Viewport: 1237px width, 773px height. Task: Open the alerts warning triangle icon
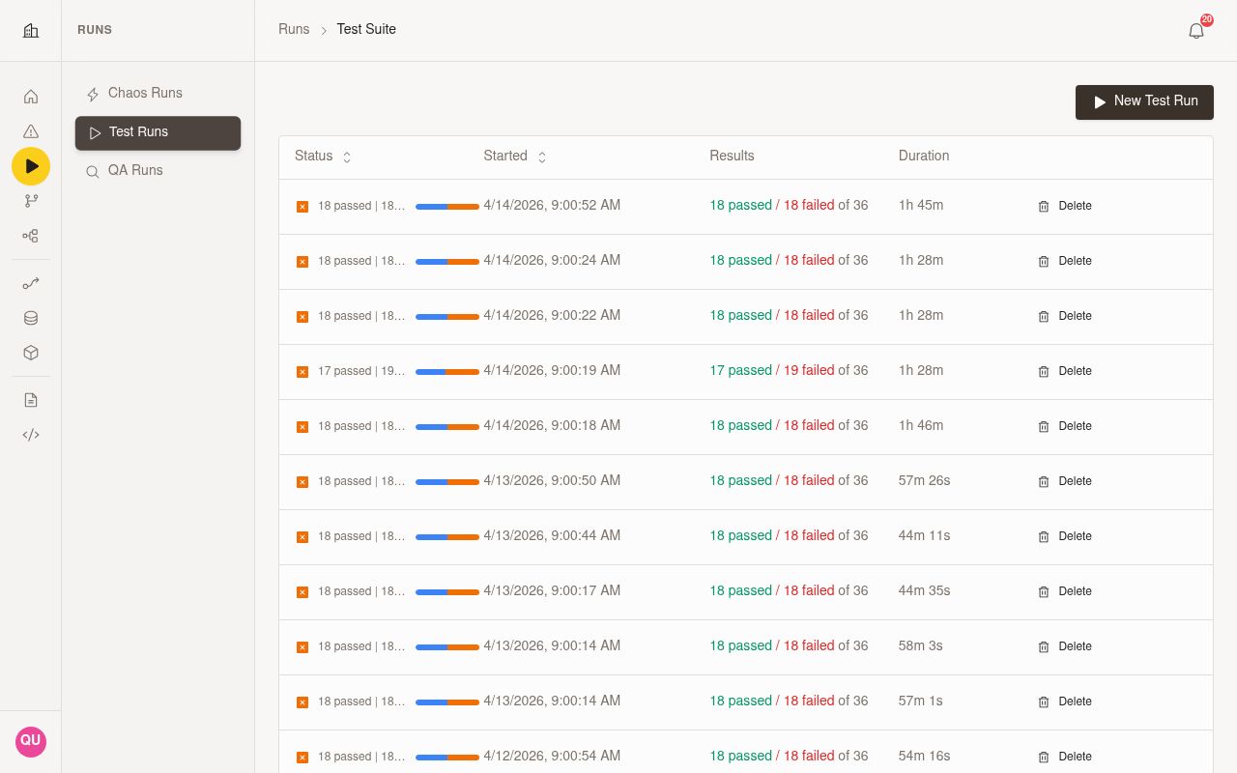pyautogui.click(x=31, y=131)
